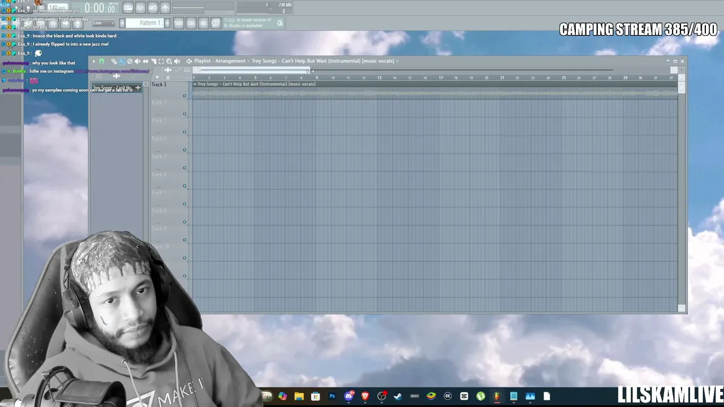This screenshot has height=407, width=724.
Task: Click the globe icon in news panel
Action: [x=280, y=23]
